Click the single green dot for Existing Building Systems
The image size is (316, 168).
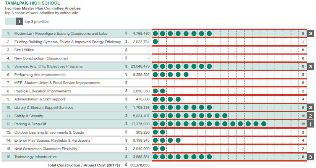pyautogui.click(x=155, y=42)
